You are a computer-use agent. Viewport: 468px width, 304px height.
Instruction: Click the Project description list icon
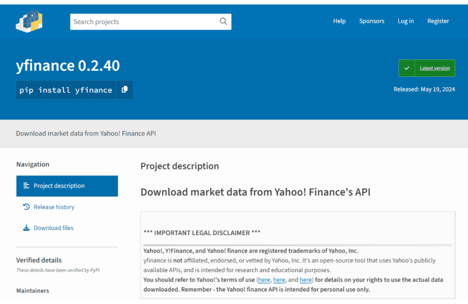26,186
